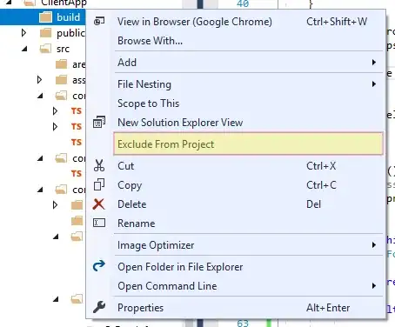Choose Properties in the context menu
The height and width of the screenshot is (327, 395).
click(x=140, y=308)
